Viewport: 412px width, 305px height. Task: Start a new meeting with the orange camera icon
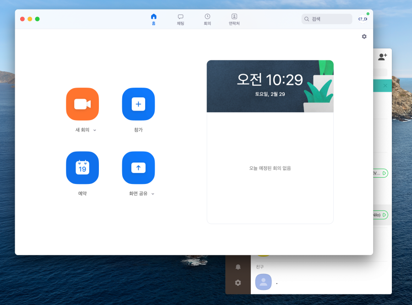click(82, 104)
